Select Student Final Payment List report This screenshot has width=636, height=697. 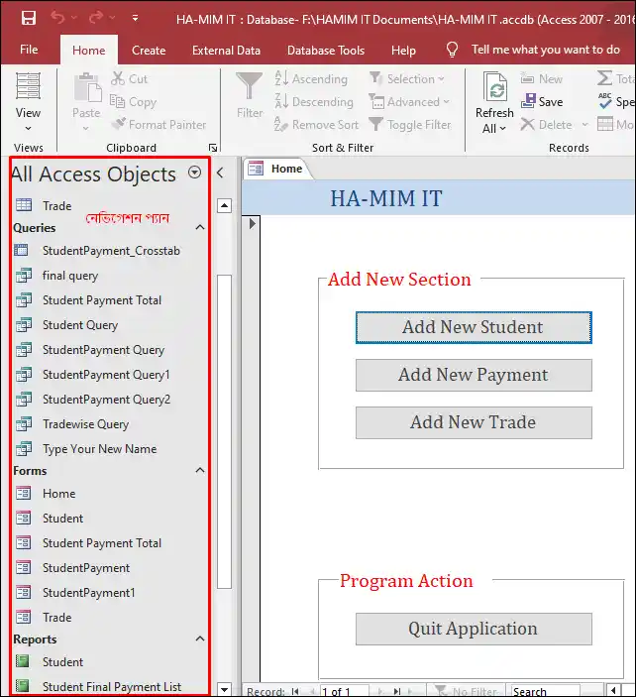pos(112,687)
